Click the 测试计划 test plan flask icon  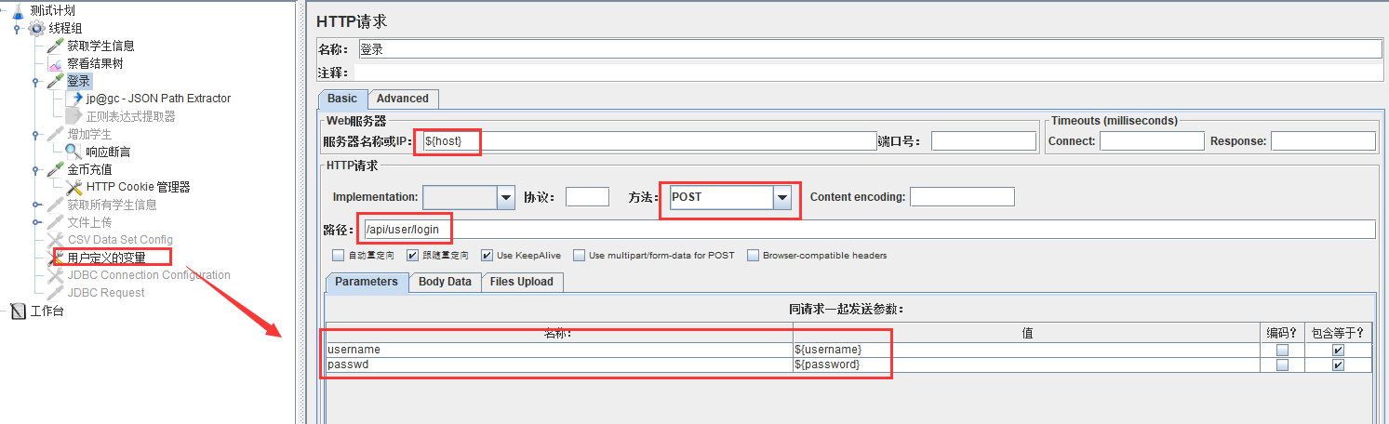tap(18, 10)
